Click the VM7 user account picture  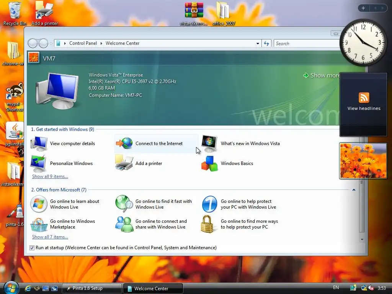[34, 58]
